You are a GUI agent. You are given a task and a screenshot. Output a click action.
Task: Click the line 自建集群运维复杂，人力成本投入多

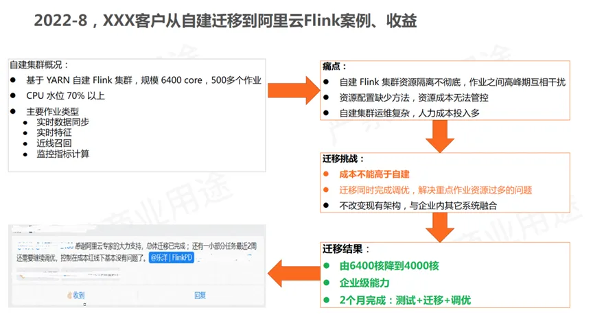409,112
